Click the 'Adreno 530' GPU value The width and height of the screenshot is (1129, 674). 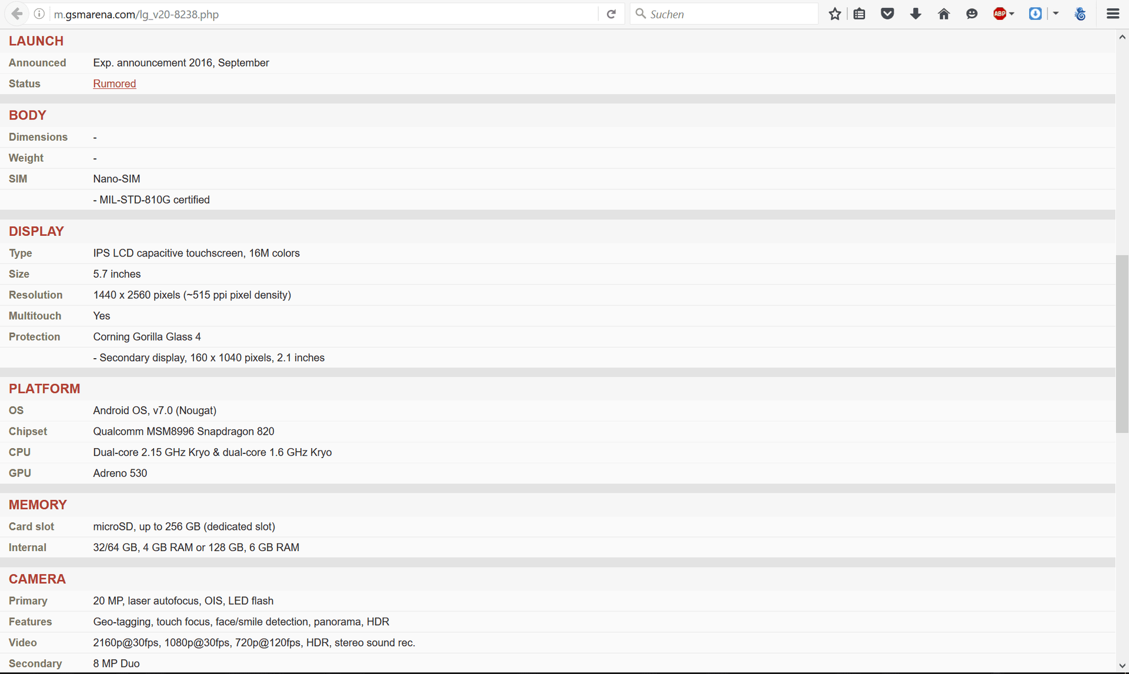click(x=120, y=473)
